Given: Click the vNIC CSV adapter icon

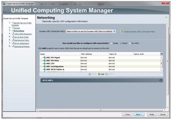Looking at the screenshot, I should (44, 64).
